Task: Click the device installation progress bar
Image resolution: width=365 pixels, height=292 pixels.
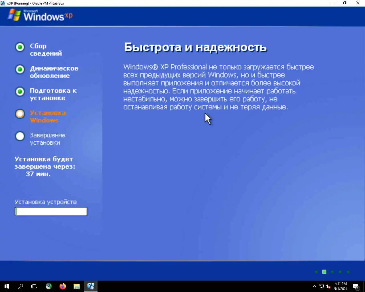Action: [x=51, y=212]
